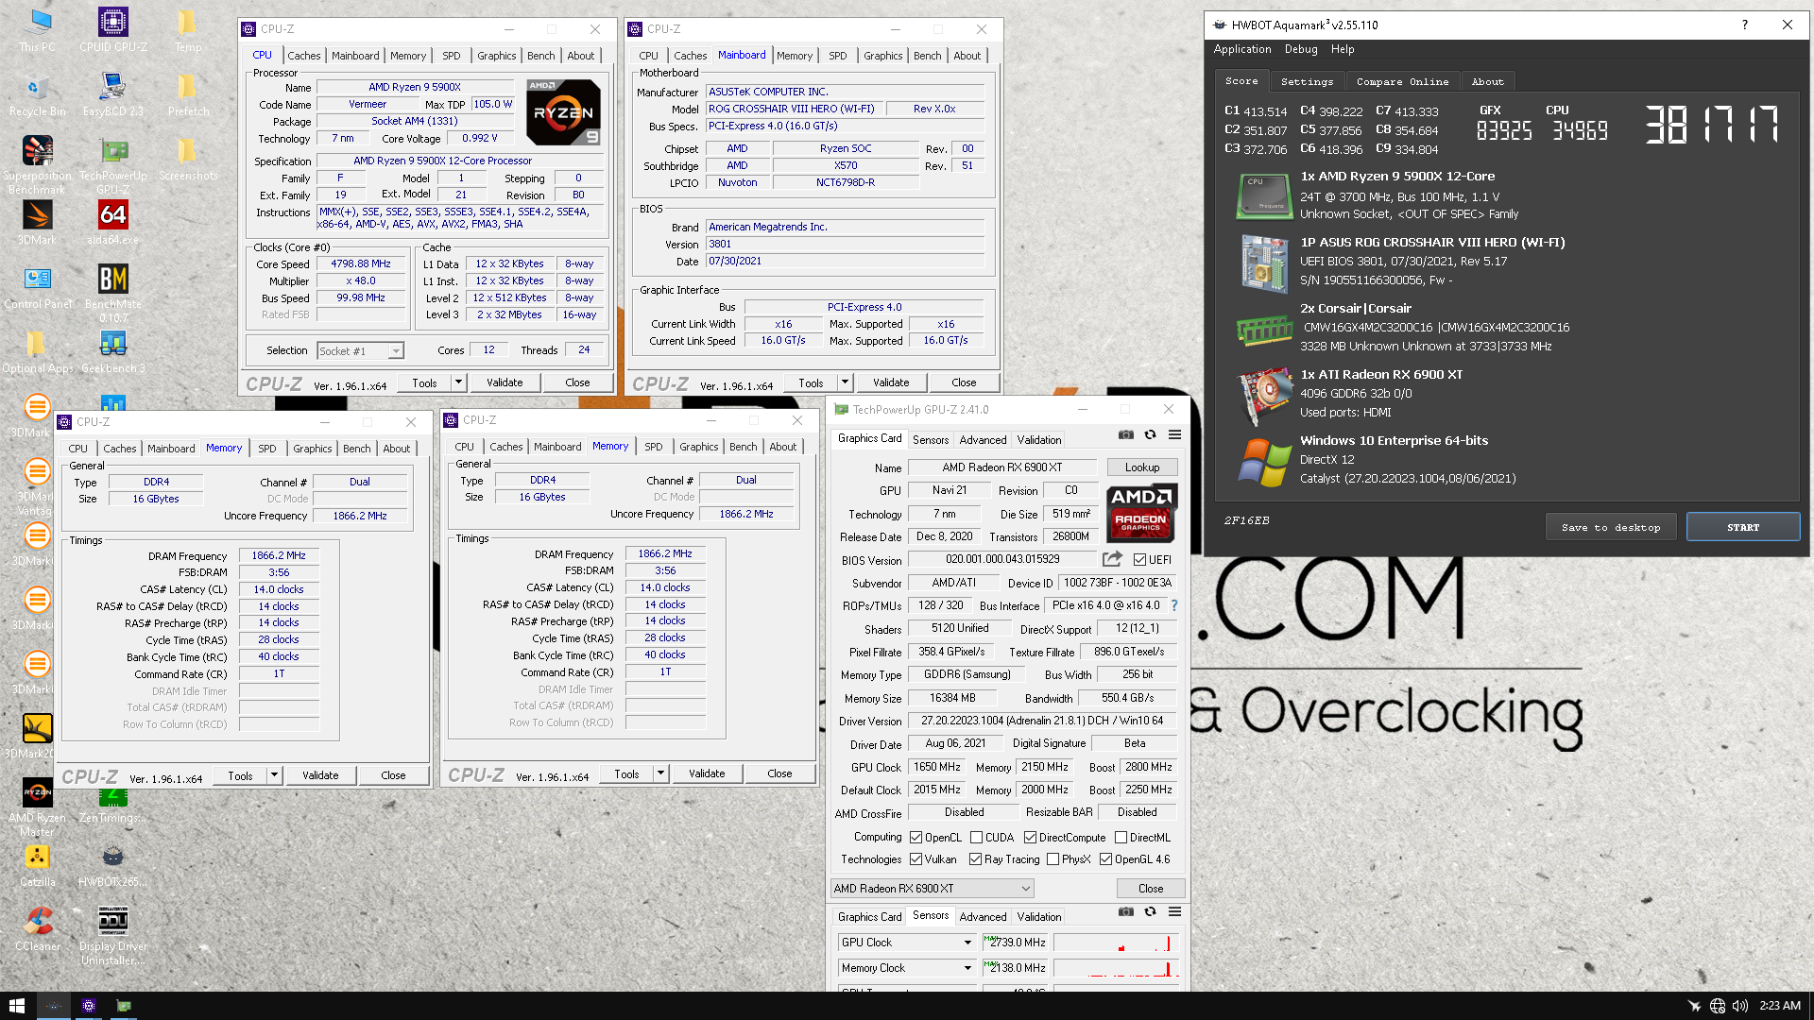Click Validate in CPU-Z CPU window
This screenshot has width=1814, height=1020.
[x=505, y=382]
